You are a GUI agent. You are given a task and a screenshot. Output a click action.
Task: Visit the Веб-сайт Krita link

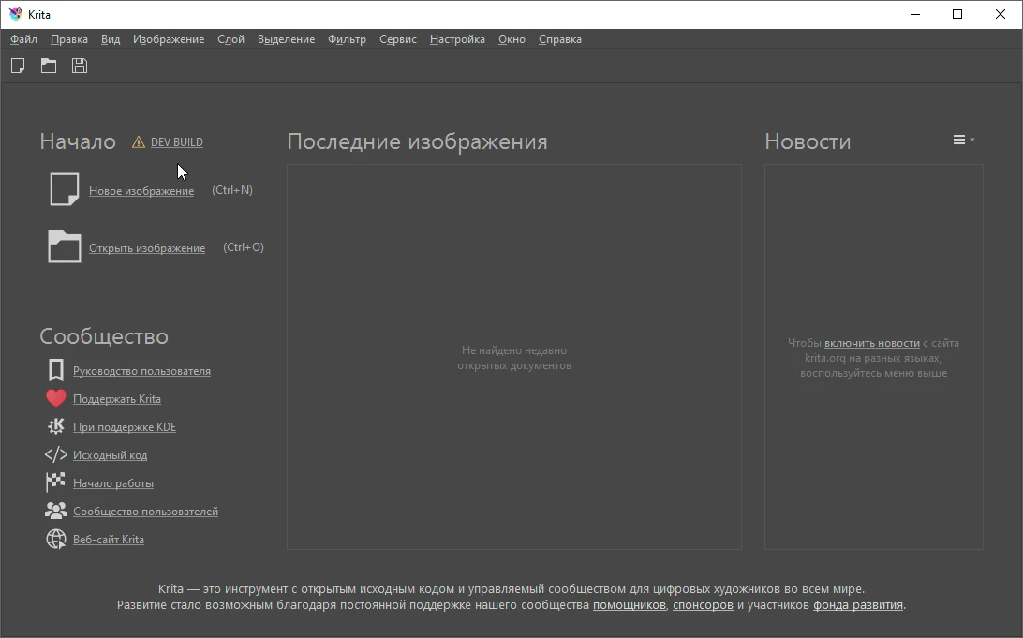[x=109, y=539]
